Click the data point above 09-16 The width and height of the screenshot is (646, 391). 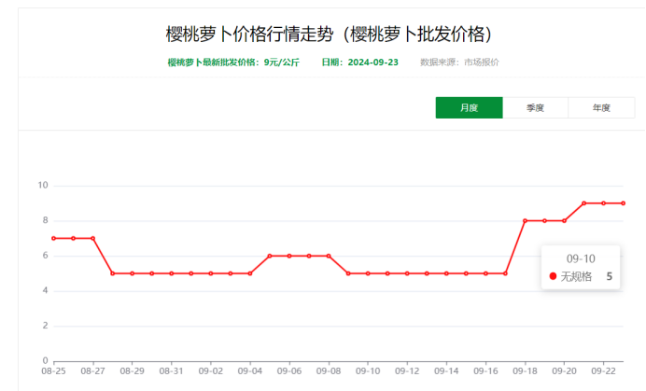[x=485, y=273]
